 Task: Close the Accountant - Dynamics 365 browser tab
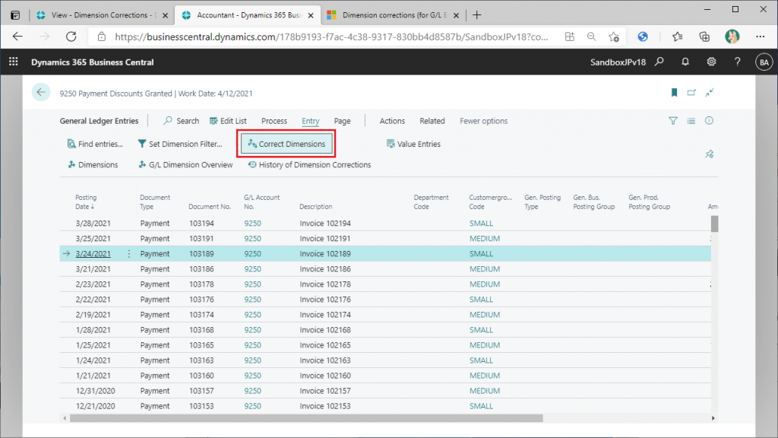[311, 15]
